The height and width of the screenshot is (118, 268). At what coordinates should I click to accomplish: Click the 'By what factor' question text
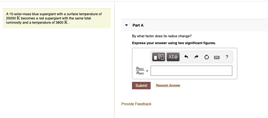tap(162, 36)
